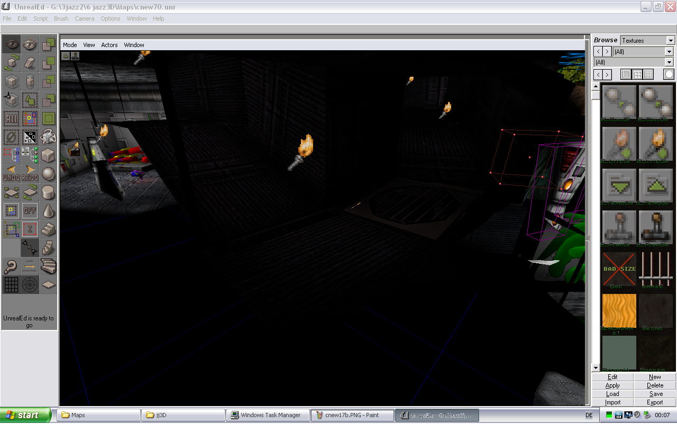Go to next package with top right arrow
The width and height of the screenshot is (677, 424).
[607, 51]
